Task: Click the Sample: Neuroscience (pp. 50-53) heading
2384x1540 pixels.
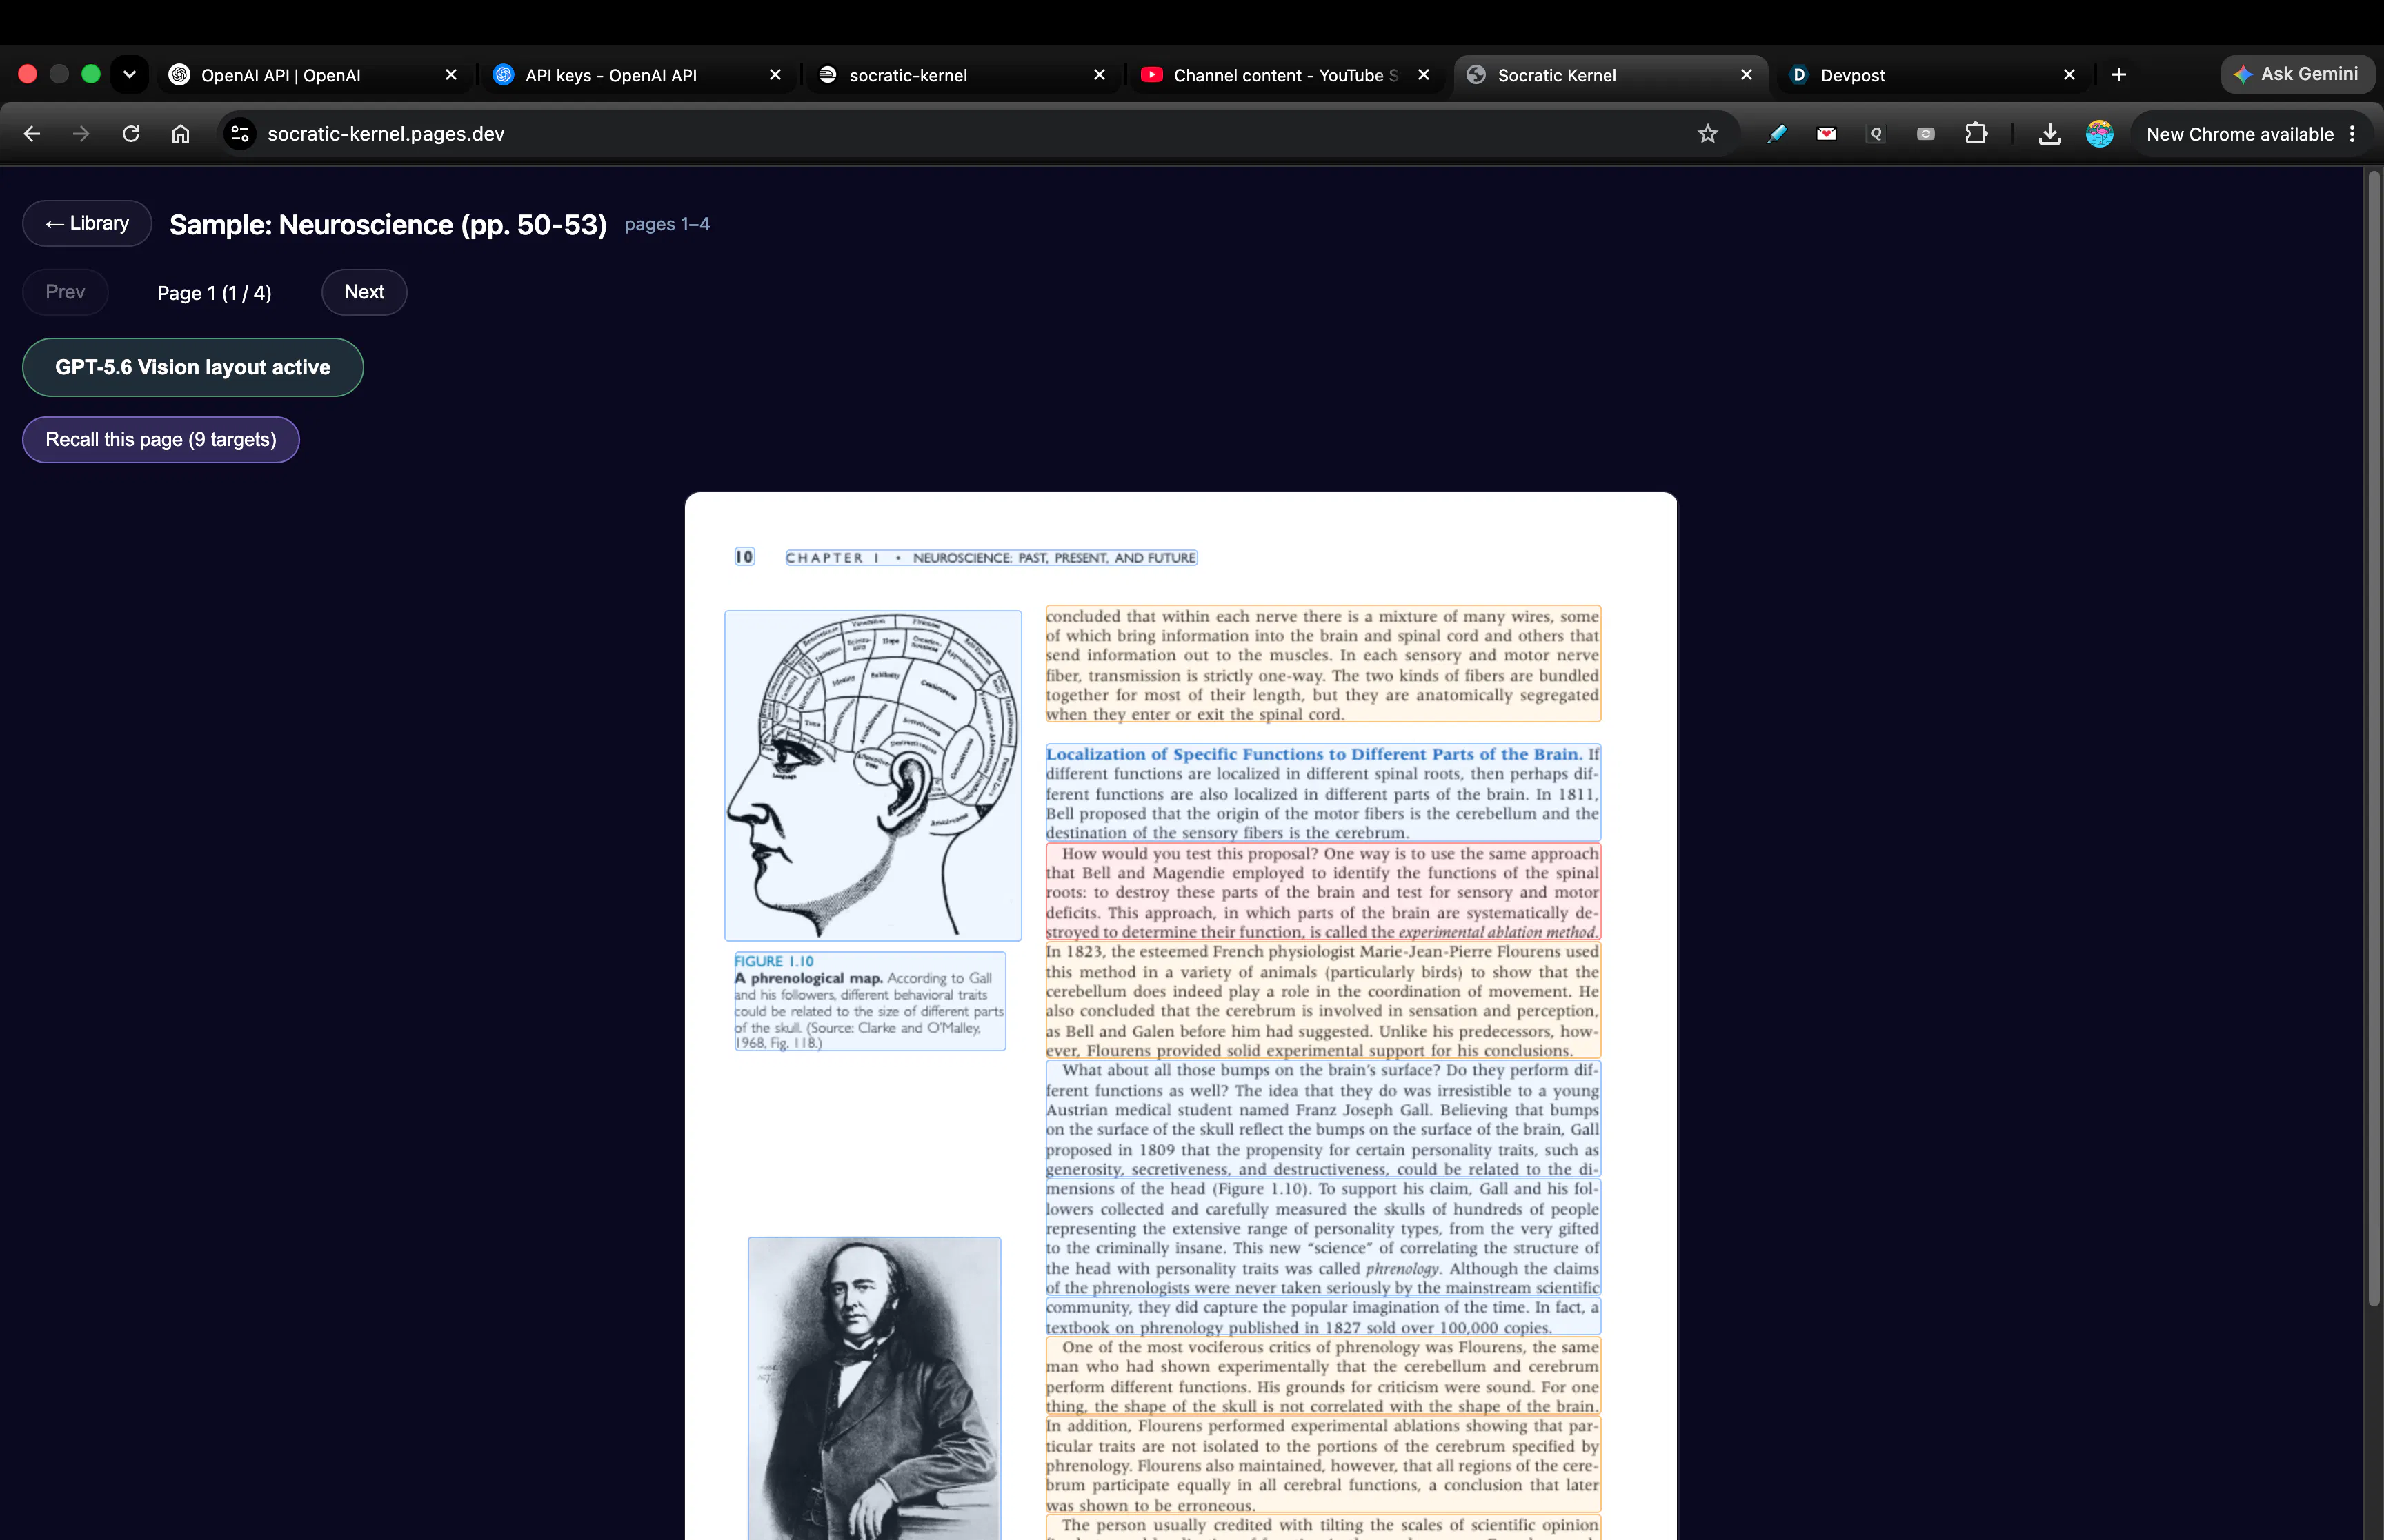Action: coord(388,224)
